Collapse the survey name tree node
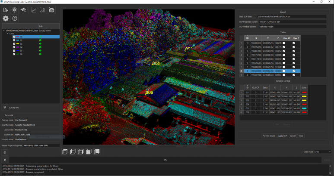334x176 pixels. 4,31
